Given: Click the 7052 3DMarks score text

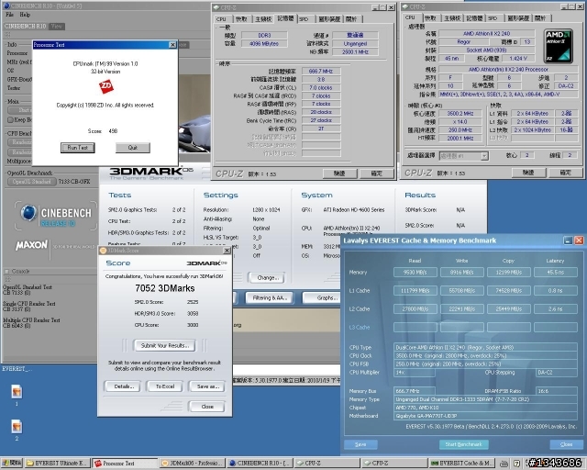Looking at the screenshot, I should (x=165, y=288).
